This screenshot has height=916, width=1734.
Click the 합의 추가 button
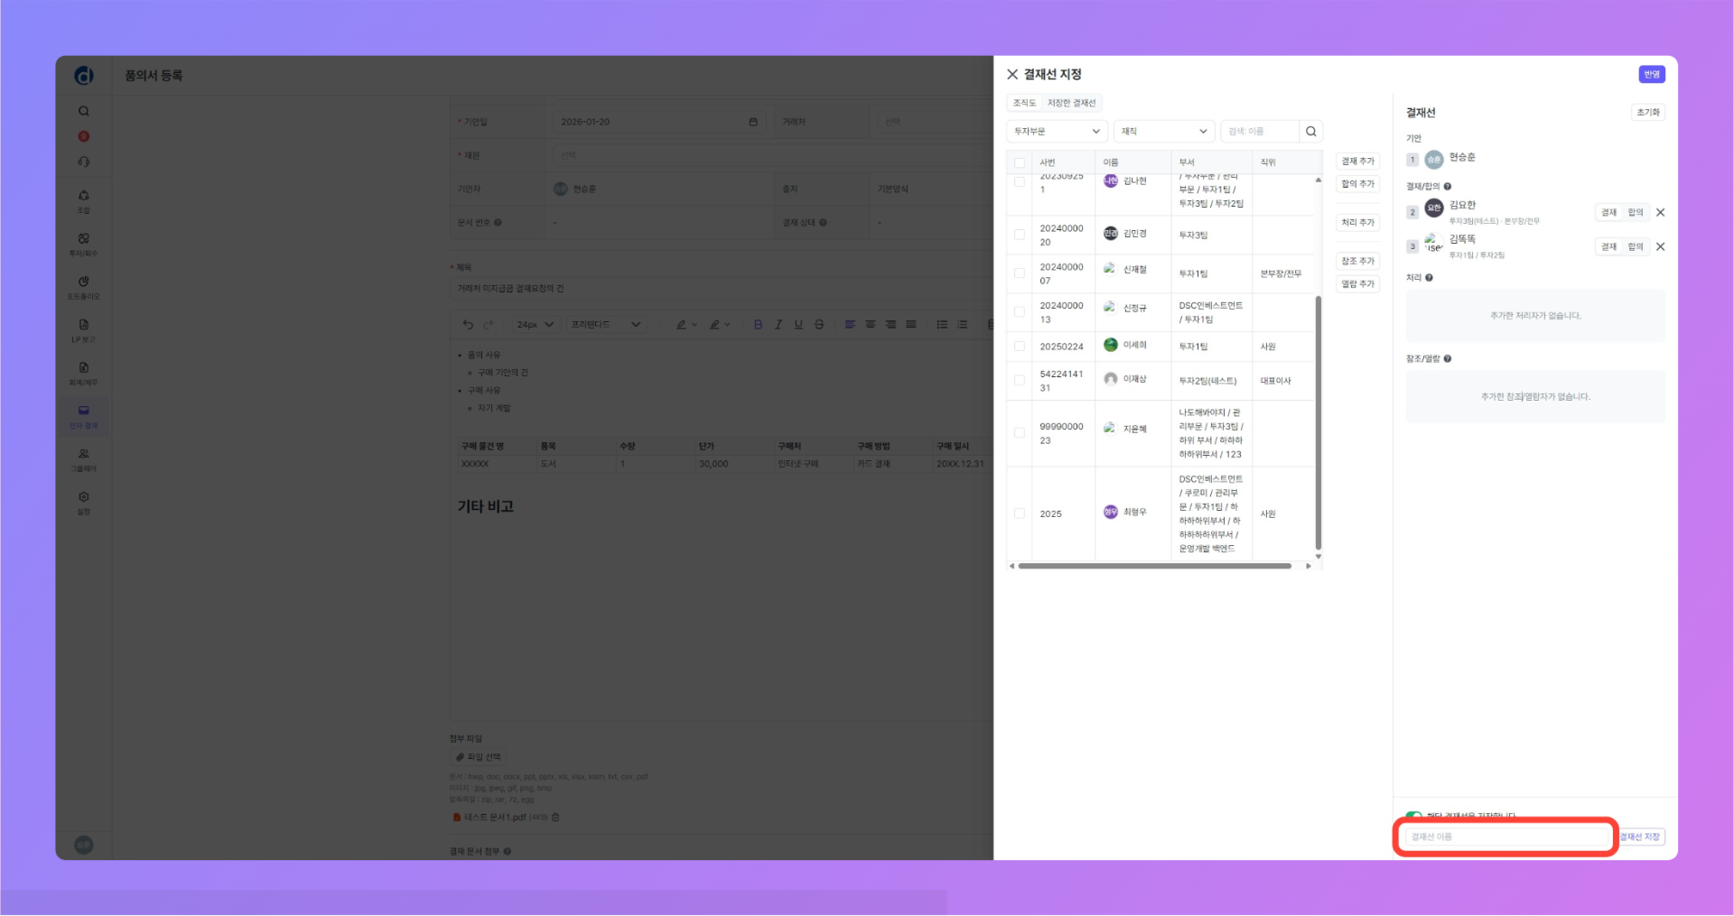tap(1357, 184)
